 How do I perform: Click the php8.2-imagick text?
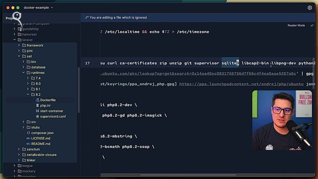[x=145, y=115]
